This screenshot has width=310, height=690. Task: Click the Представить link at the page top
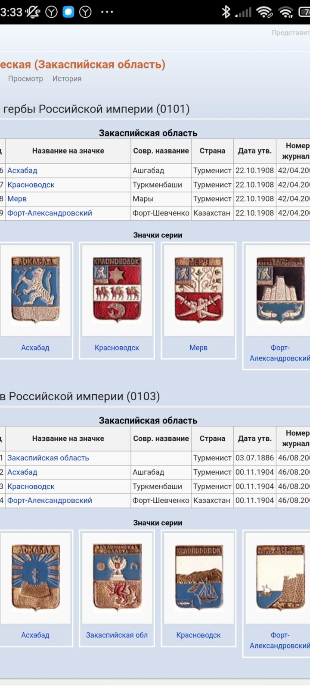291,32
